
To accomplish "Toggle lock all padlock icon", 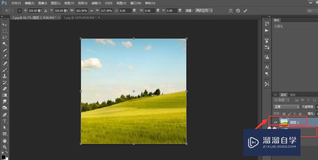I will tap(300, 114).
